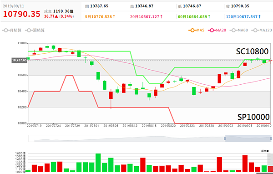Screen dimensions: 273x174
Task: Click the right handle of range navigator
Action: tap(271, 138)
